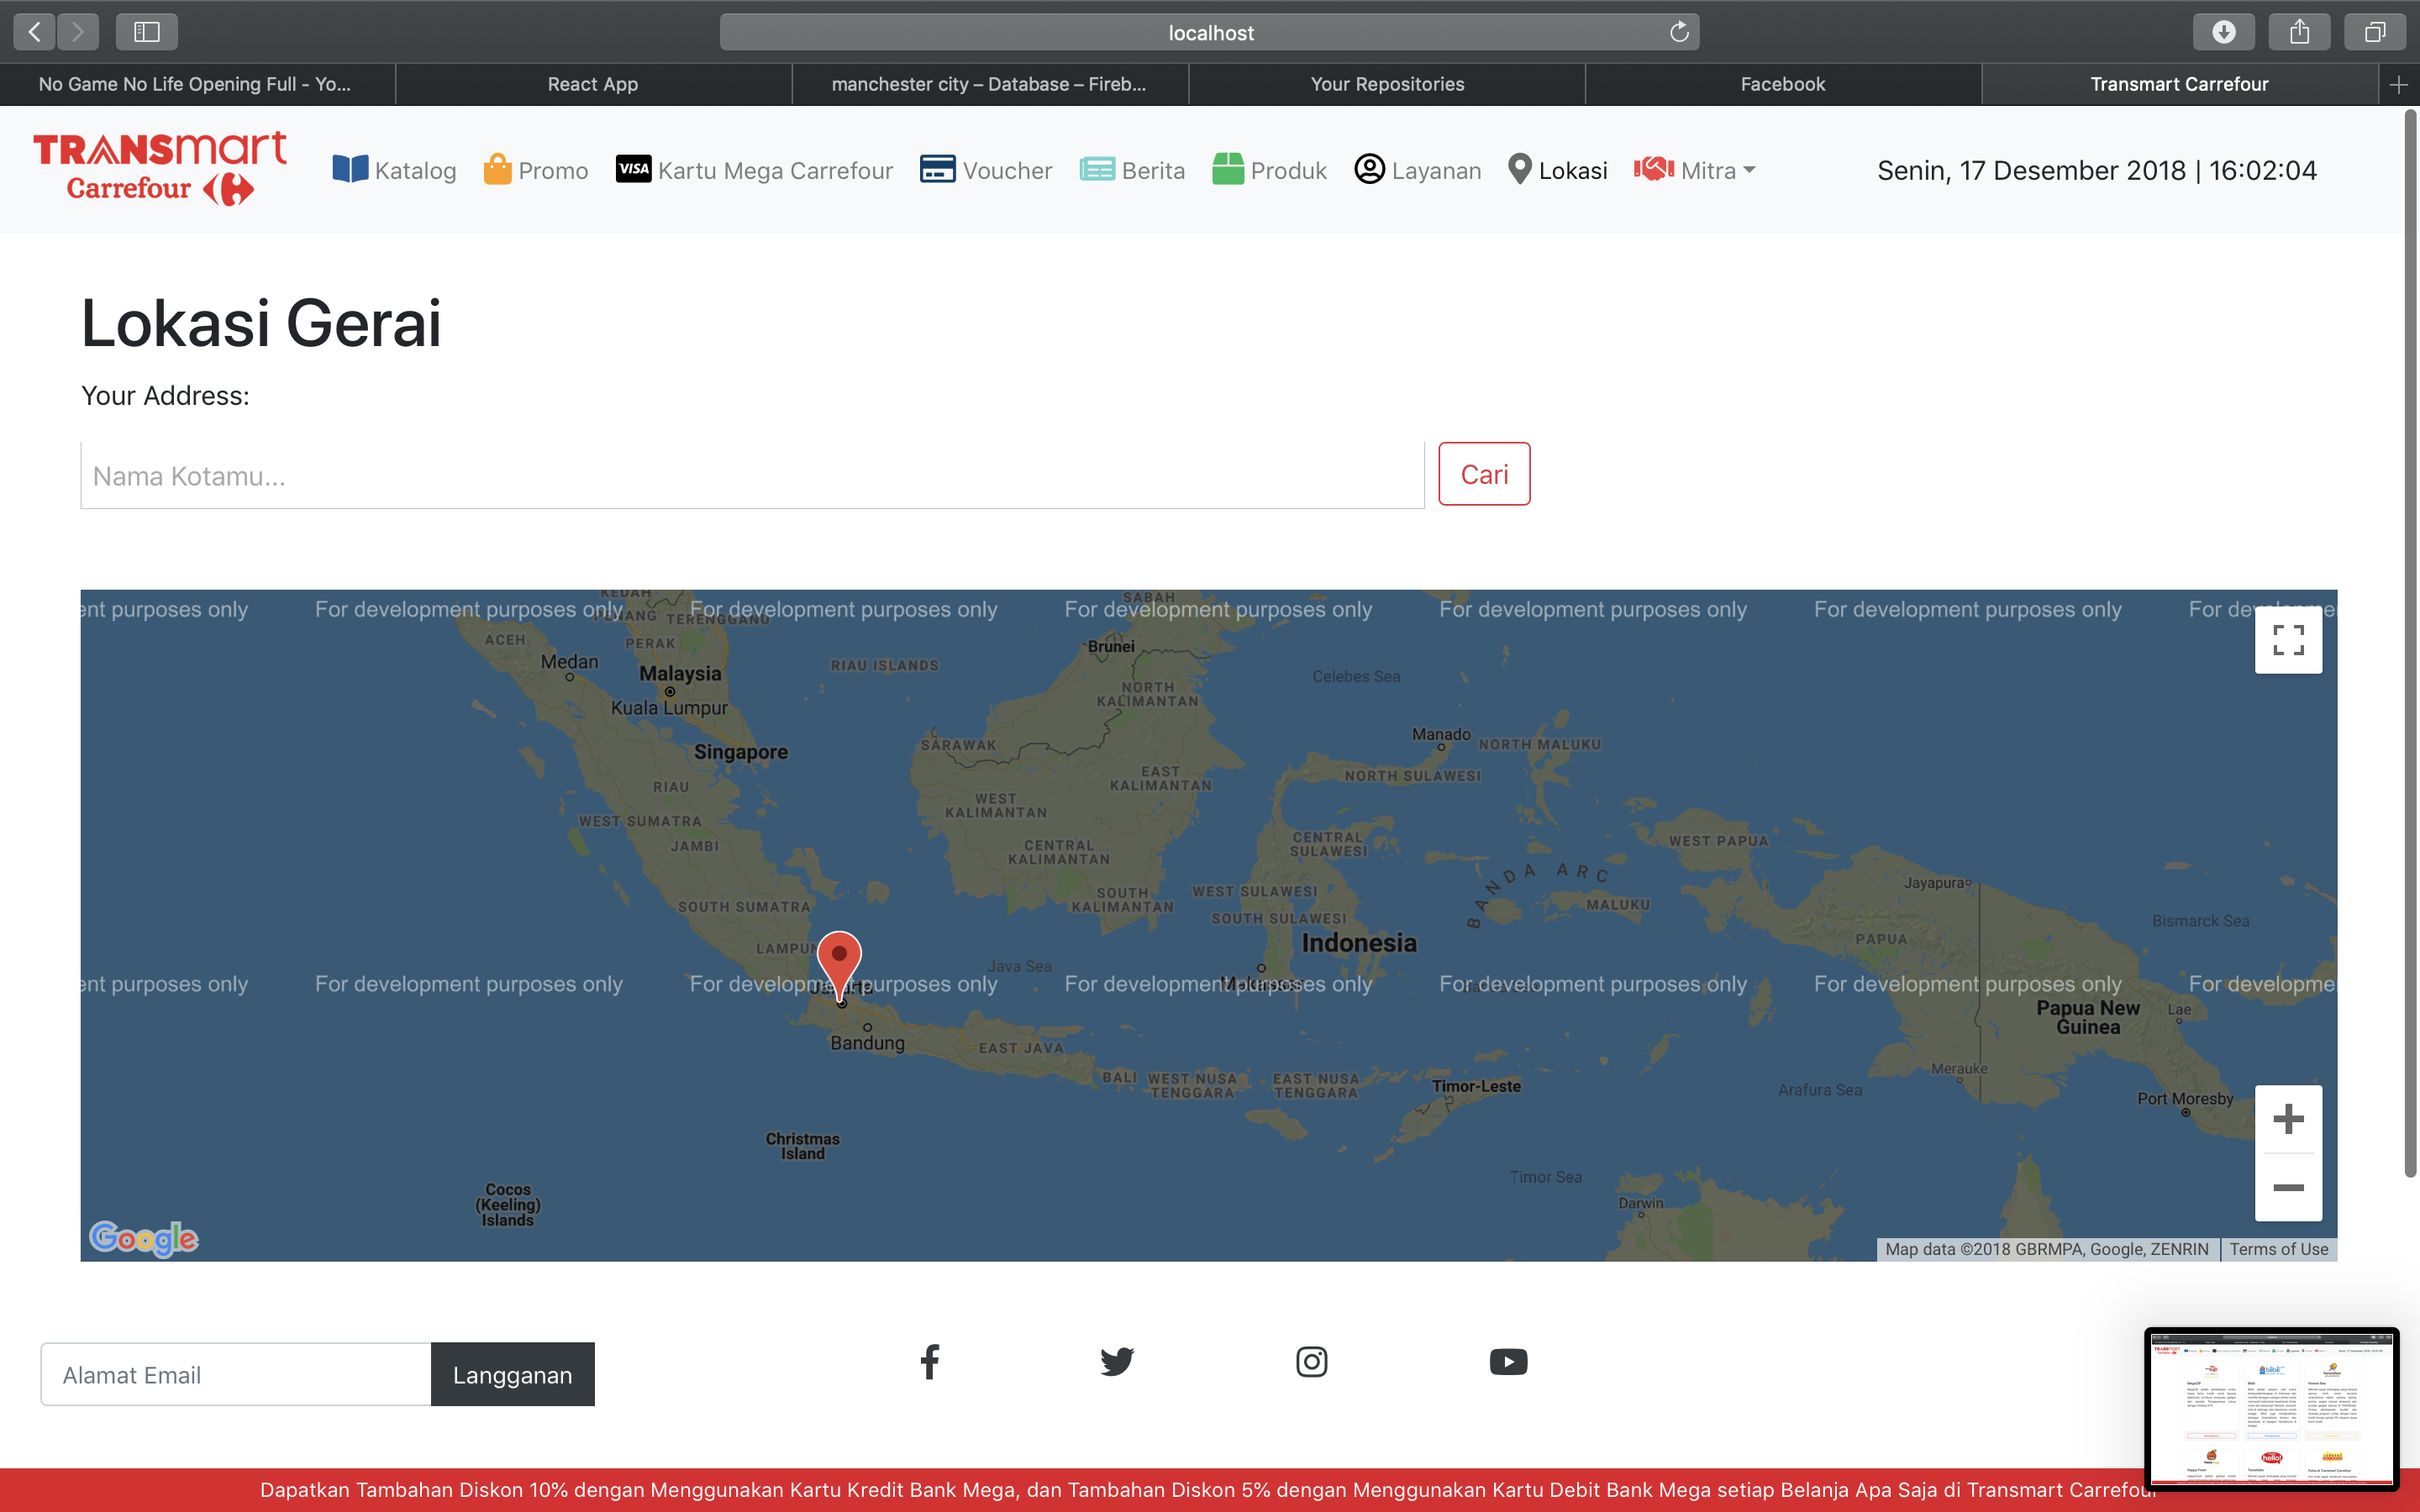Open the Safari downloads button
This screenshot has width=2420, height=1512.
point(2223,32)
